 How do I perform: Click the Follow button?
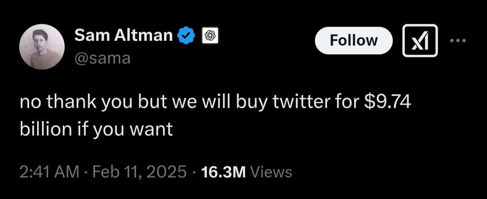coord(353,40)
